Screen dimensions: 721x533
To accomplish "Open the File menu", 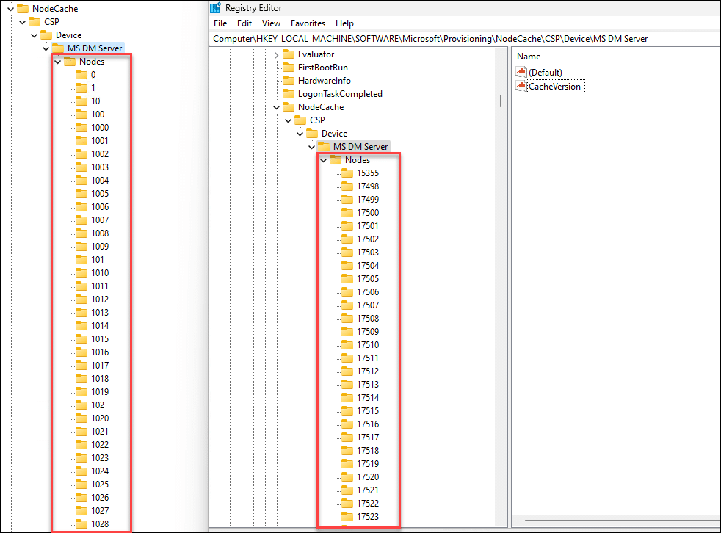I will pyautogui.click(x=220, y=23).
